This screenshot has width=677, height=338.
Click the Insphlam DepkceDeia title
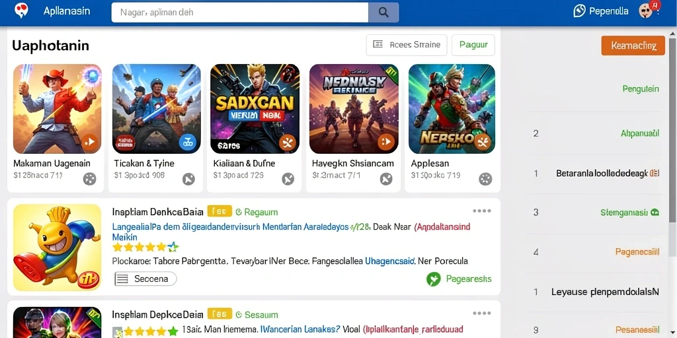(157, 314)
